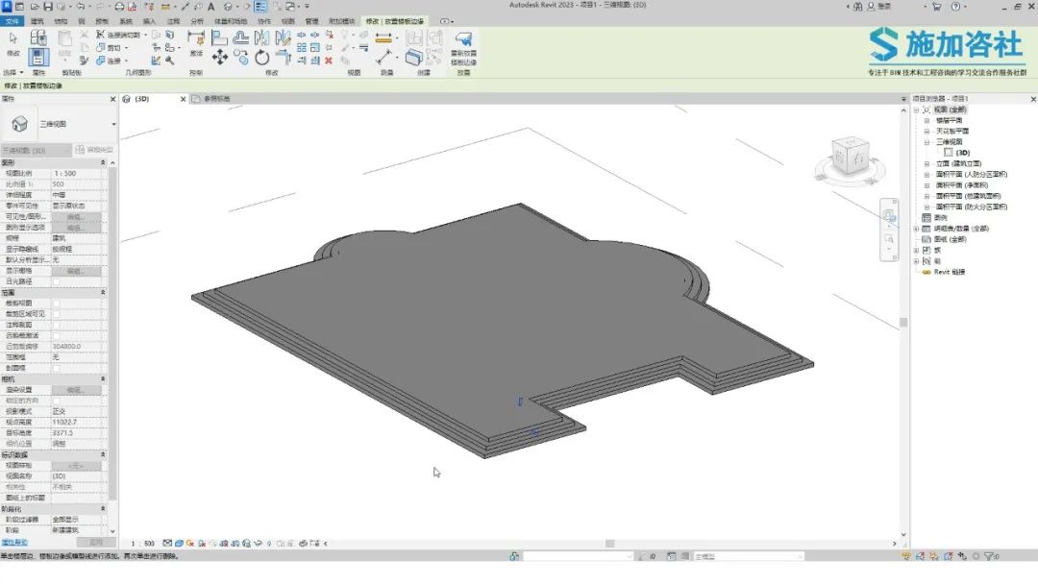Click the ViewCube in the 3D view
Viewport: 1038px width, 584px height.
click(850, 157)
